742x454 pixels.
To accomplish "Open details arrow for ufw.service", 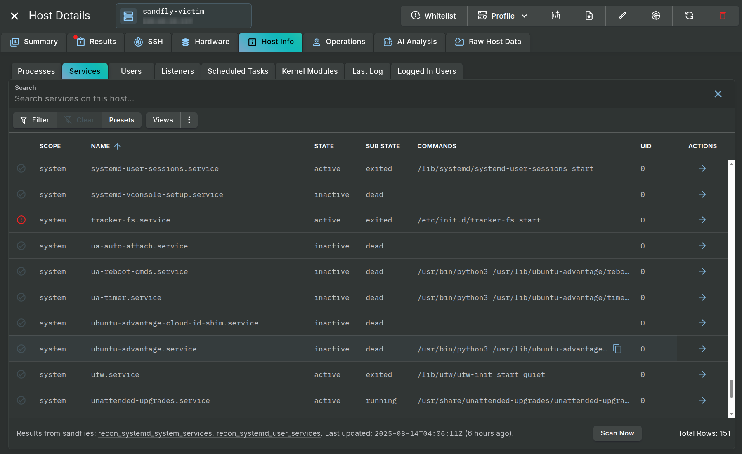I will coord(702,374).
